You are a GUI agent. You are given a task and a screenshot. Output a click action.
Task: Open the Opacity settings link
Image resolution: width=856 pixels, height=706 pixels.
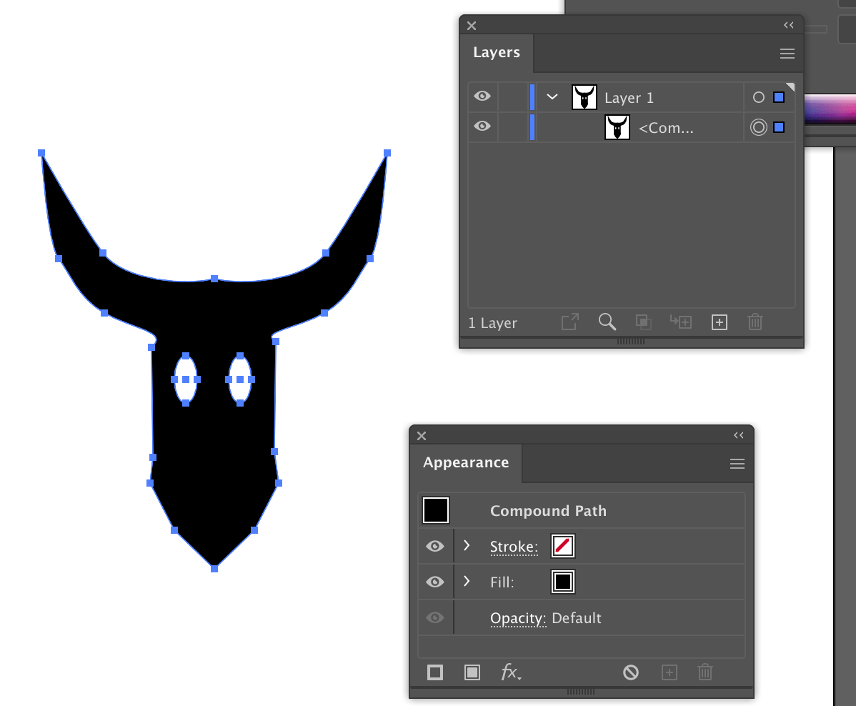tap(517, 617)
